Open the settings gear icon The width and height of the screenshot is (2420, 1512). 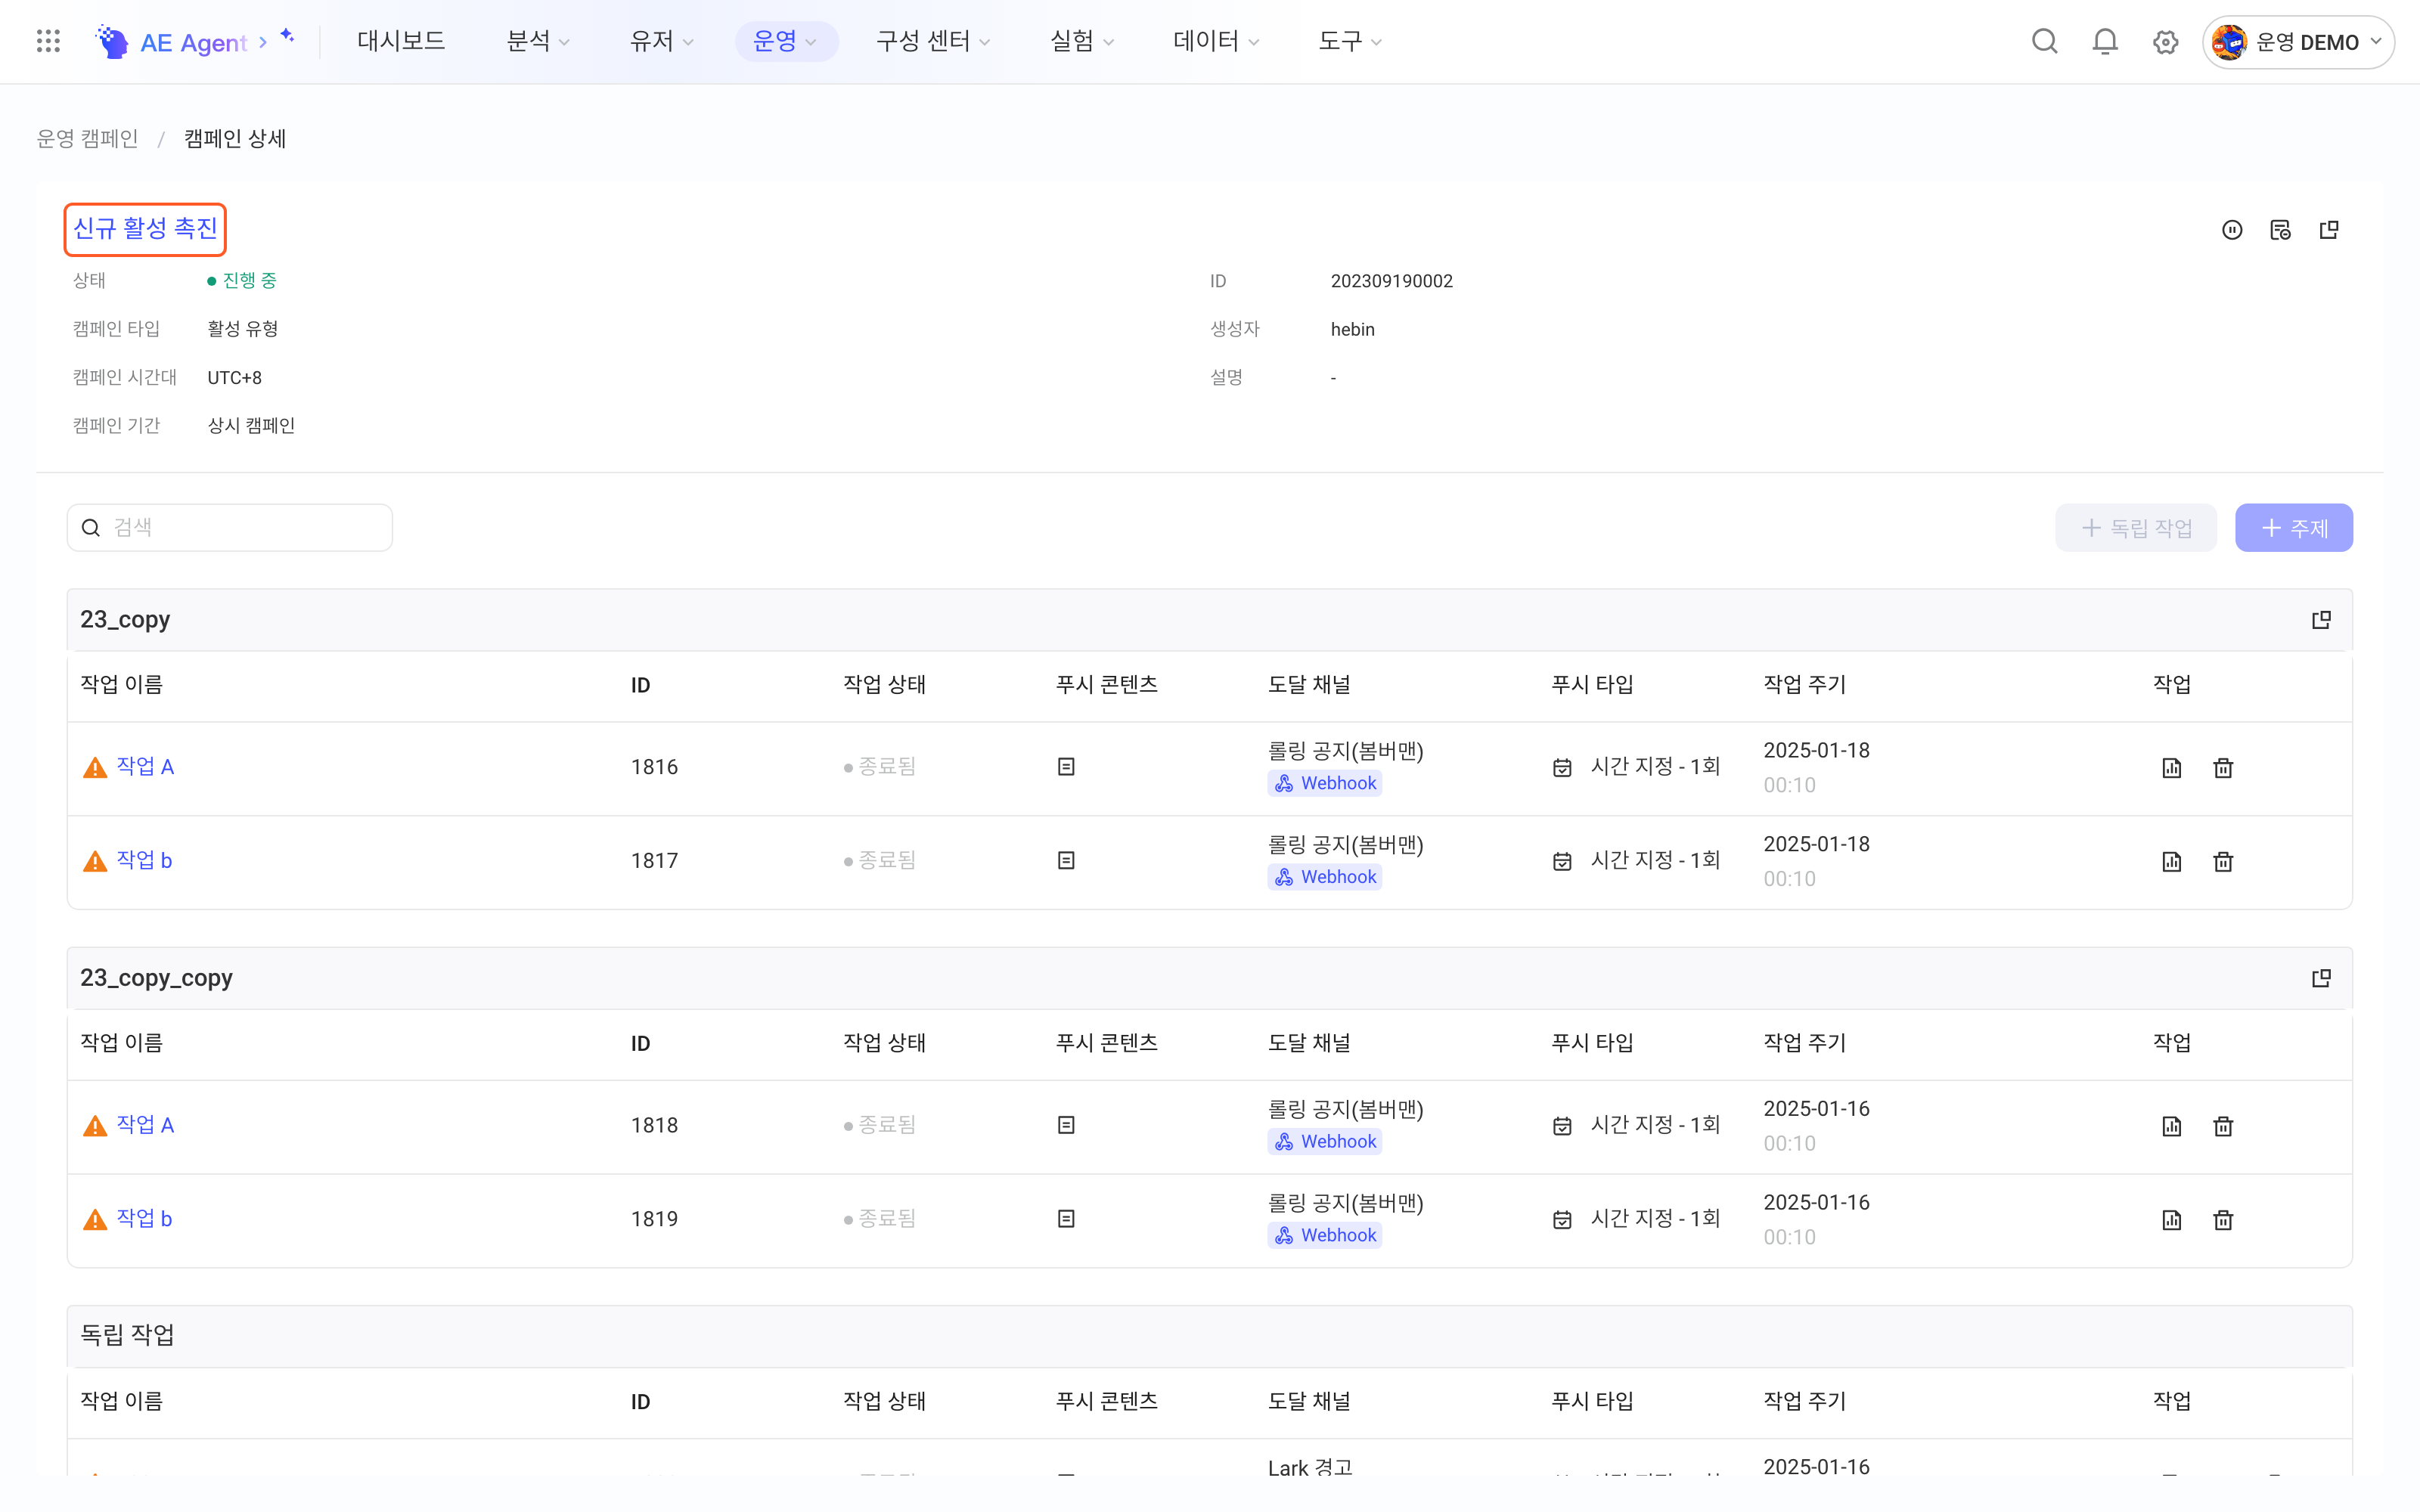point(2165,41)
